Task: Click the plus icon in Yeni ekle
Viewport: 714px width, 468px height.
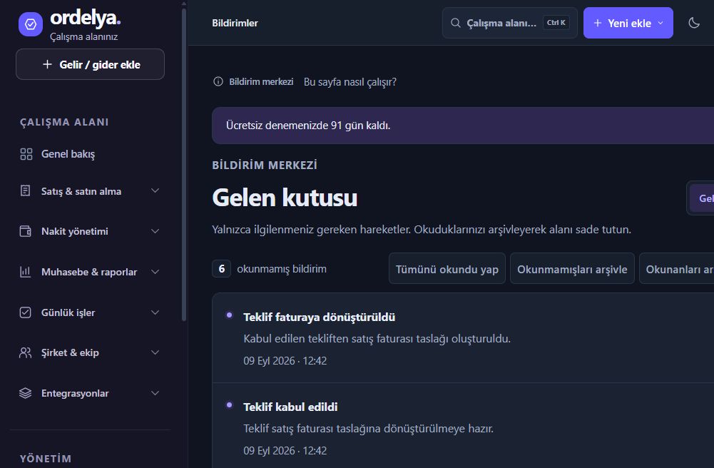Action: tap(598, 23)
